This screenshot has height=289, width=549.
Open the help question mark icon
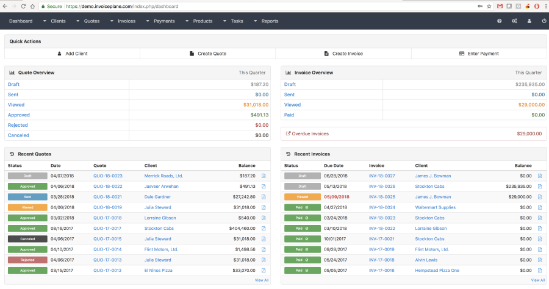point(499,21)
